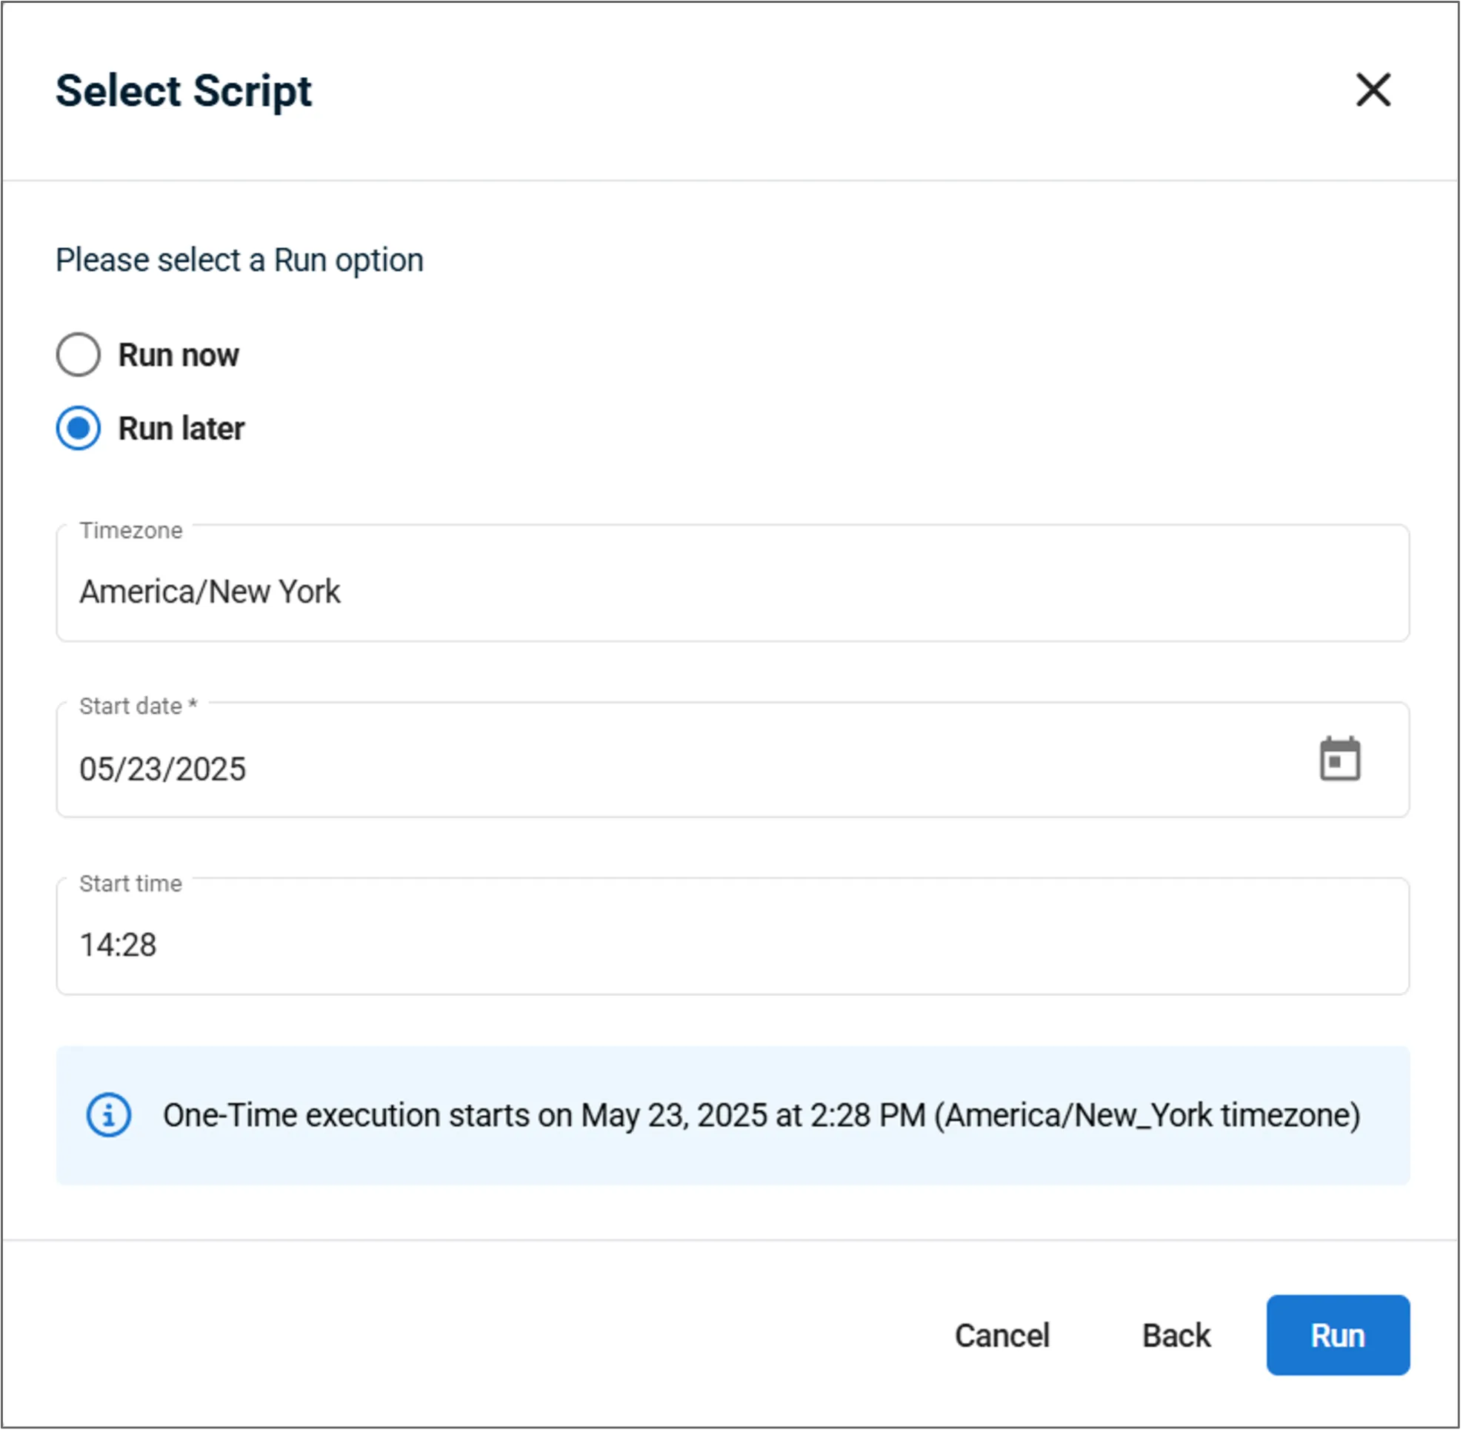The width and height of the screenshot is (1463, 1432).
Task: Select the Run later radio button
Action: click(x=79, y=428)
